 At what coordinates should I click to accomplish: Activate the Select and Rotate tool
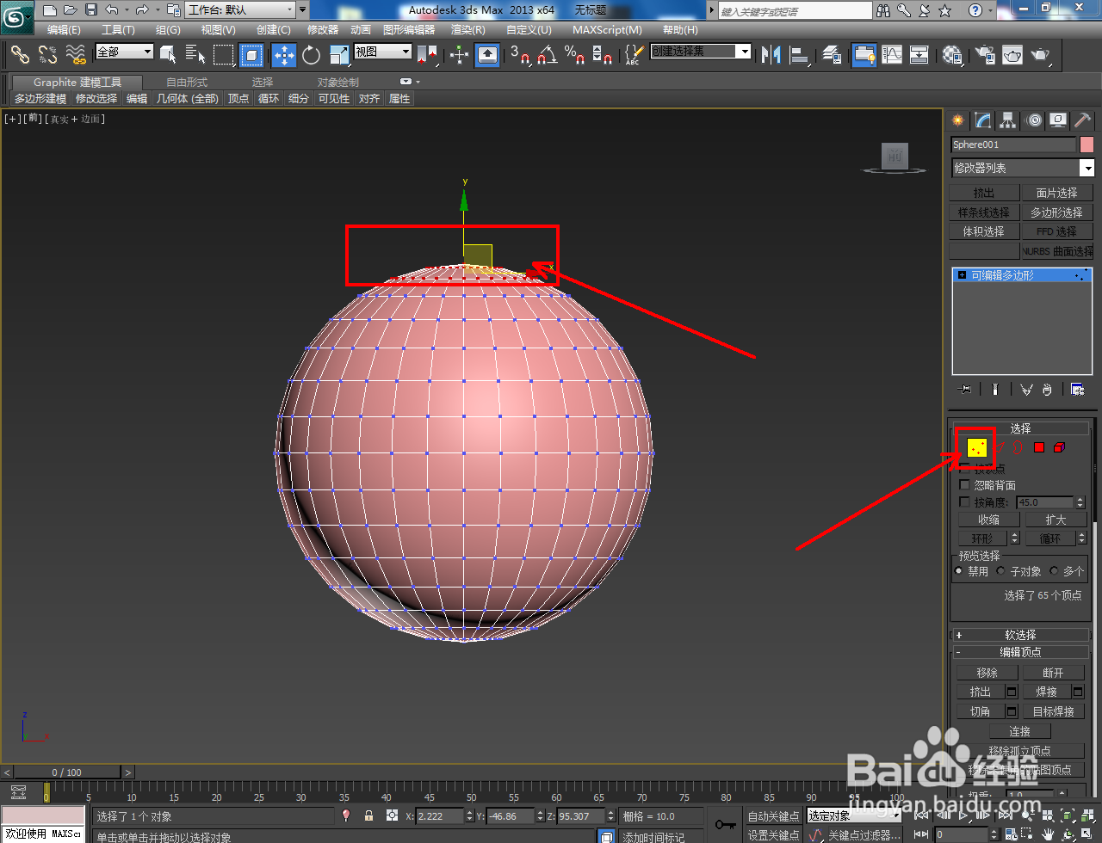coord(311,55)
